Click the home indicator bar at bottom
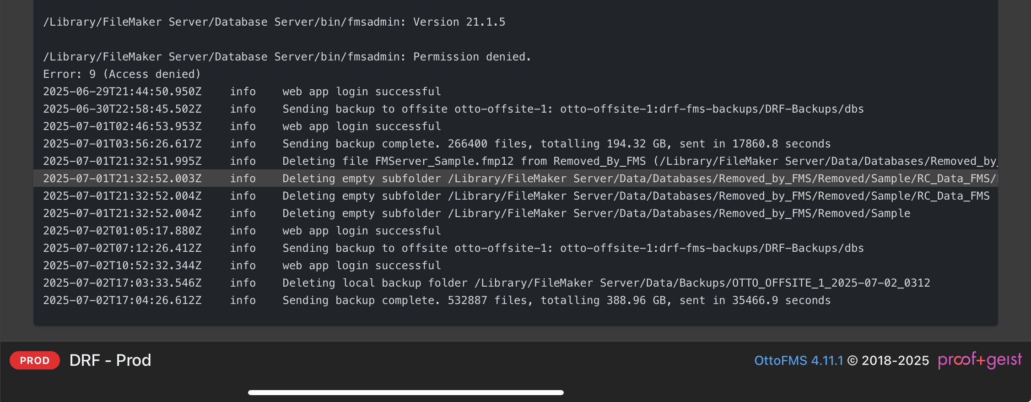The image size is (1031, 402). 406,392
